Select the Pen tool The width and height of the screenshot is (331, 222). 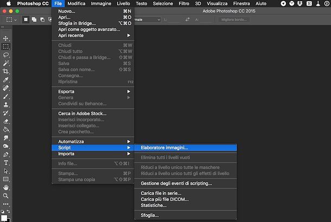6,154
